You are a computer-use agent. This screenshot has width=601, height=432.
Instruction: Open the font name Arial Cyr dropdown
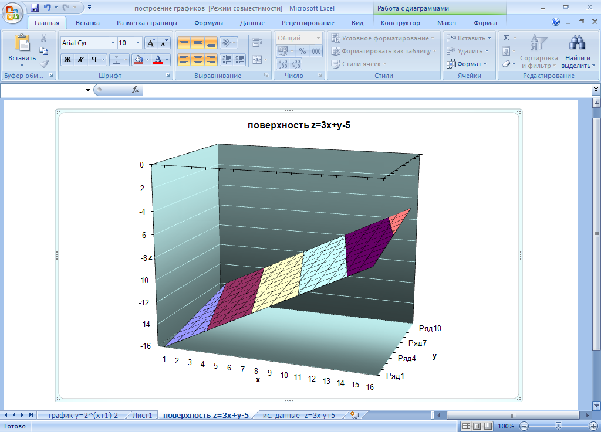(113, 43)
